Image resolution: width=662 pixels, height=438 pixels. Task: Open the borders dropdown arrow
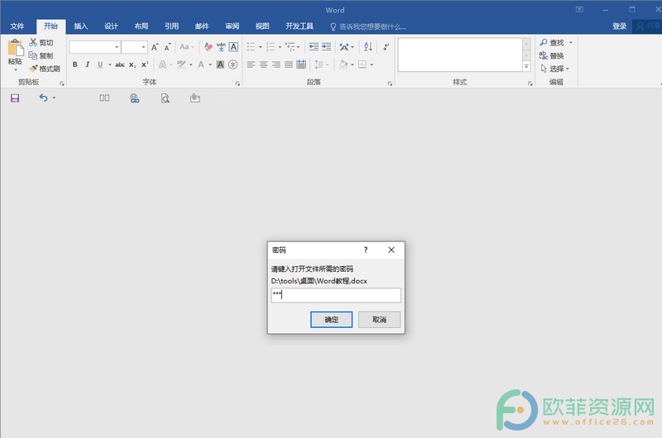372,64
